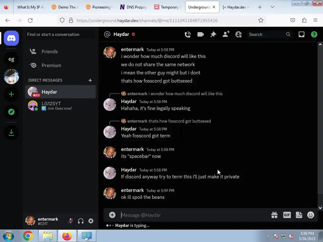Expand the list all tabs dropdown

pos(273,7)
